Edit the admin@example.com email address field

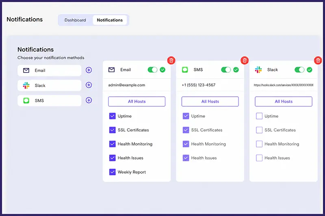(x=137, y=85)
